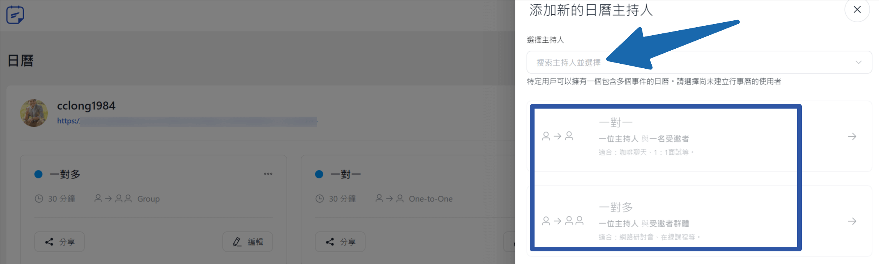Click 分享 button on 一對多 card
This screenshot has height=264, width=879.
(60, 242)
